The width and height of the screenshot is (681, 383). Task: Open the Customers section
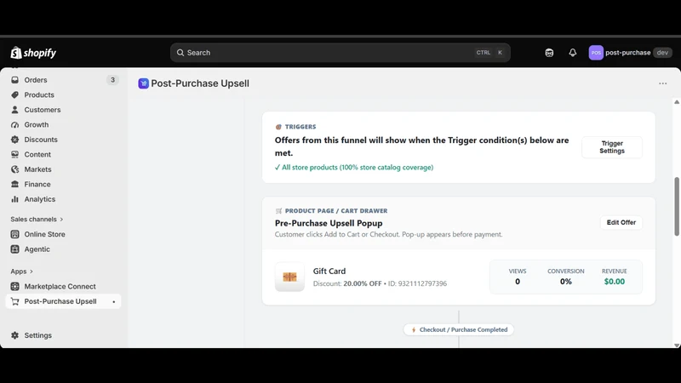[x=43, y=110]
